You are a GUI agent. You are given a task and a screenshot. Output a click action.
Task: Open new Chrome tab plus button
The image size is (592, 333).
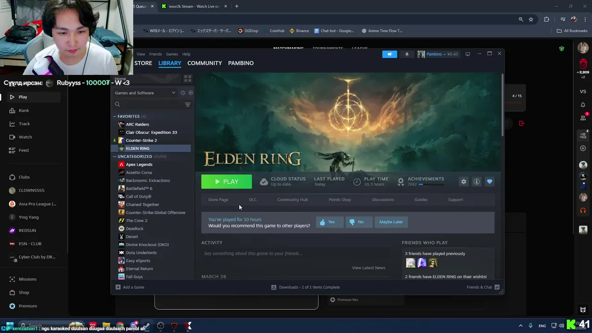[236, 6]
